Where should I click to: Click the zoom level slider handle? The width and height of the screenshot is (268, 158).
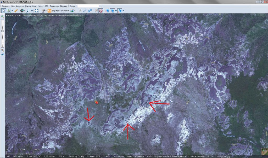(x=2, y=31)
